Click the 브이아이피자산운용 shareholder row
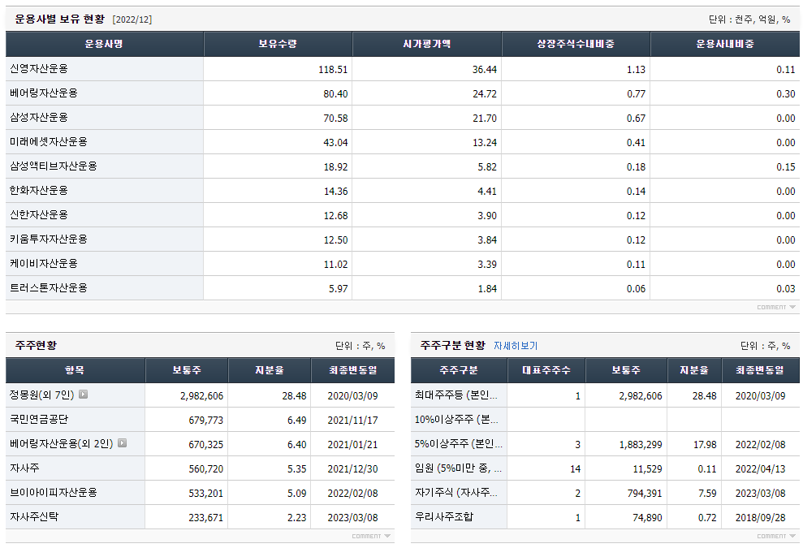 201,493
